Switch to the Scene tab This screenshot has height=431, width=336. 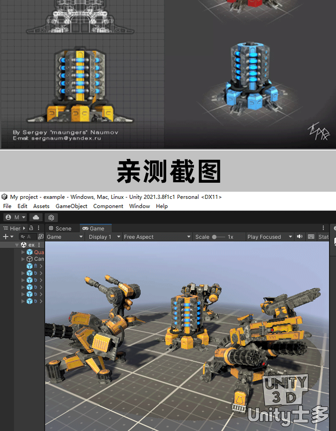point(60,229)
